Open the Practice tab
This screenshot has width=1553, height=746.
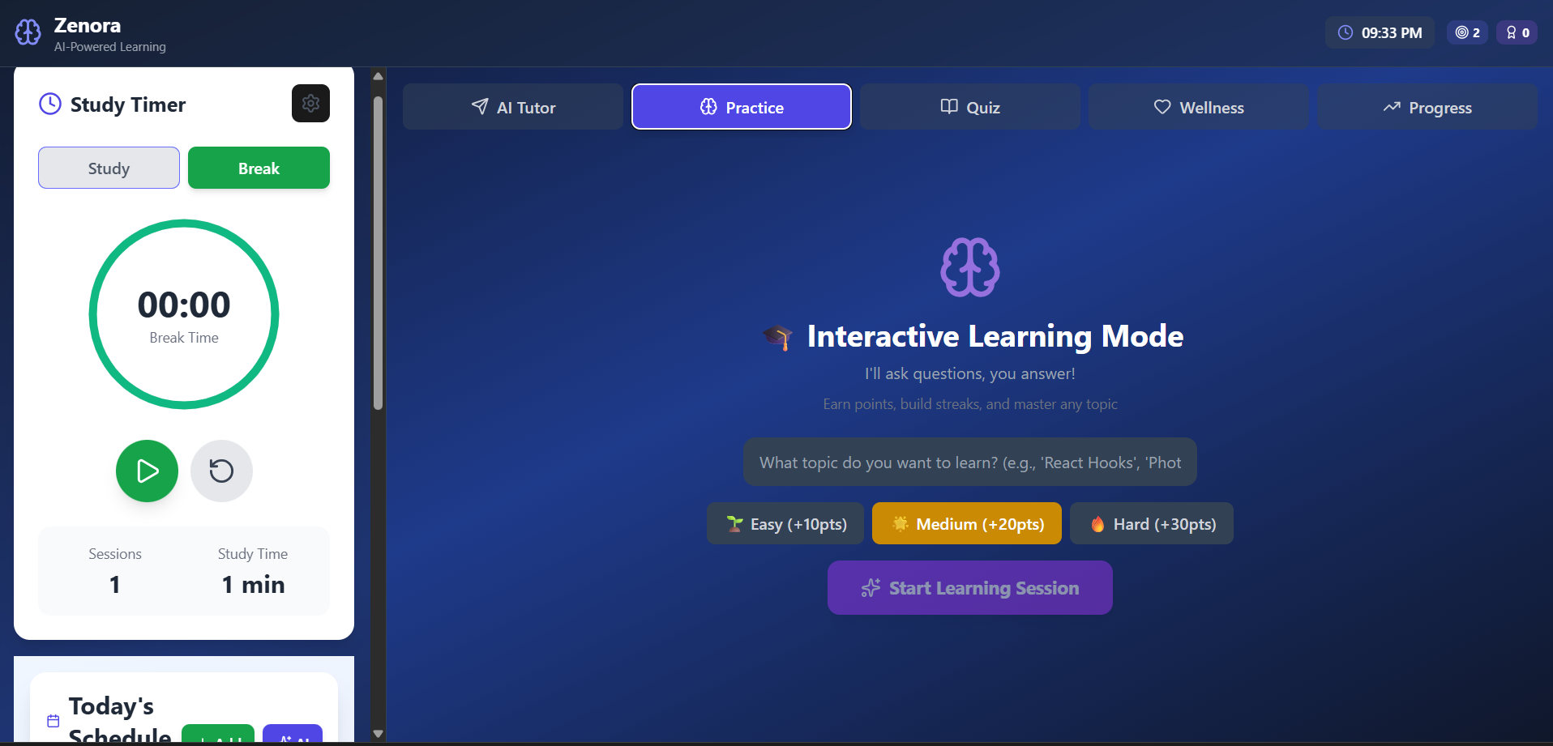pyautogui.click(x=742, y=107)
